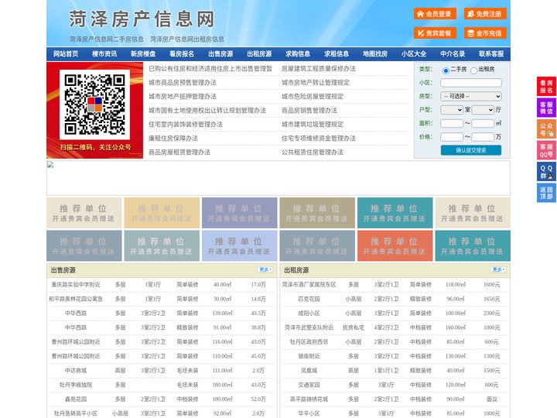Open 小区大全 nav item
The height and width of the screenshot is (418, 557).
tap(414, 54)
